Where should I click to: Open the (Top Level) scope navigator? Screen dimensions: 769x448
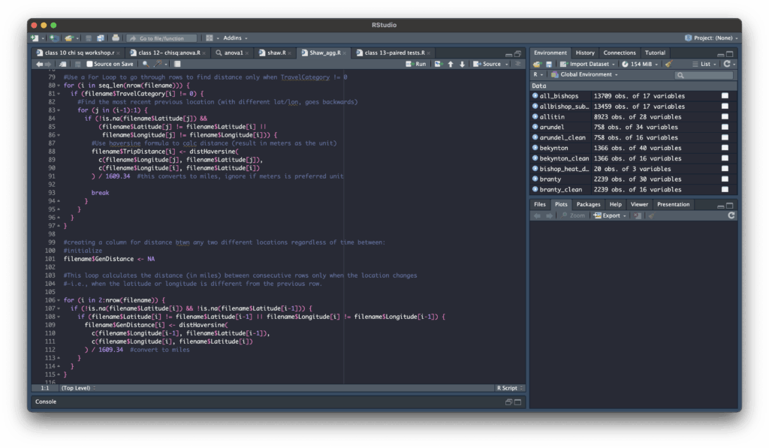[78, 388]
